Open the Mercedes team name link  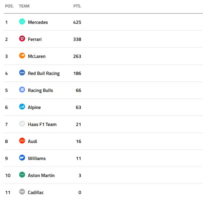[38, 22]
